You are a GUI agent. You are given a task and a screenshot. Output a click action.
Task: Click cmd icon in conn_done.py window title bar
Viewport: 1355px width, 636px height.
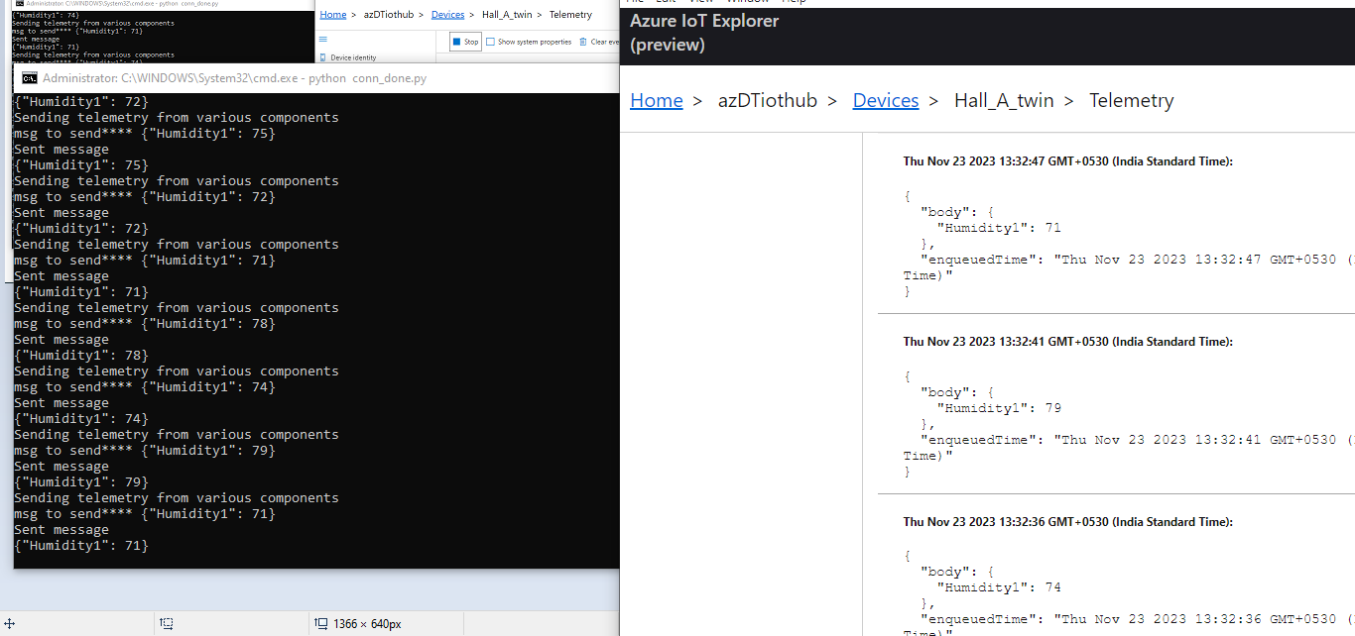(30, 78)
